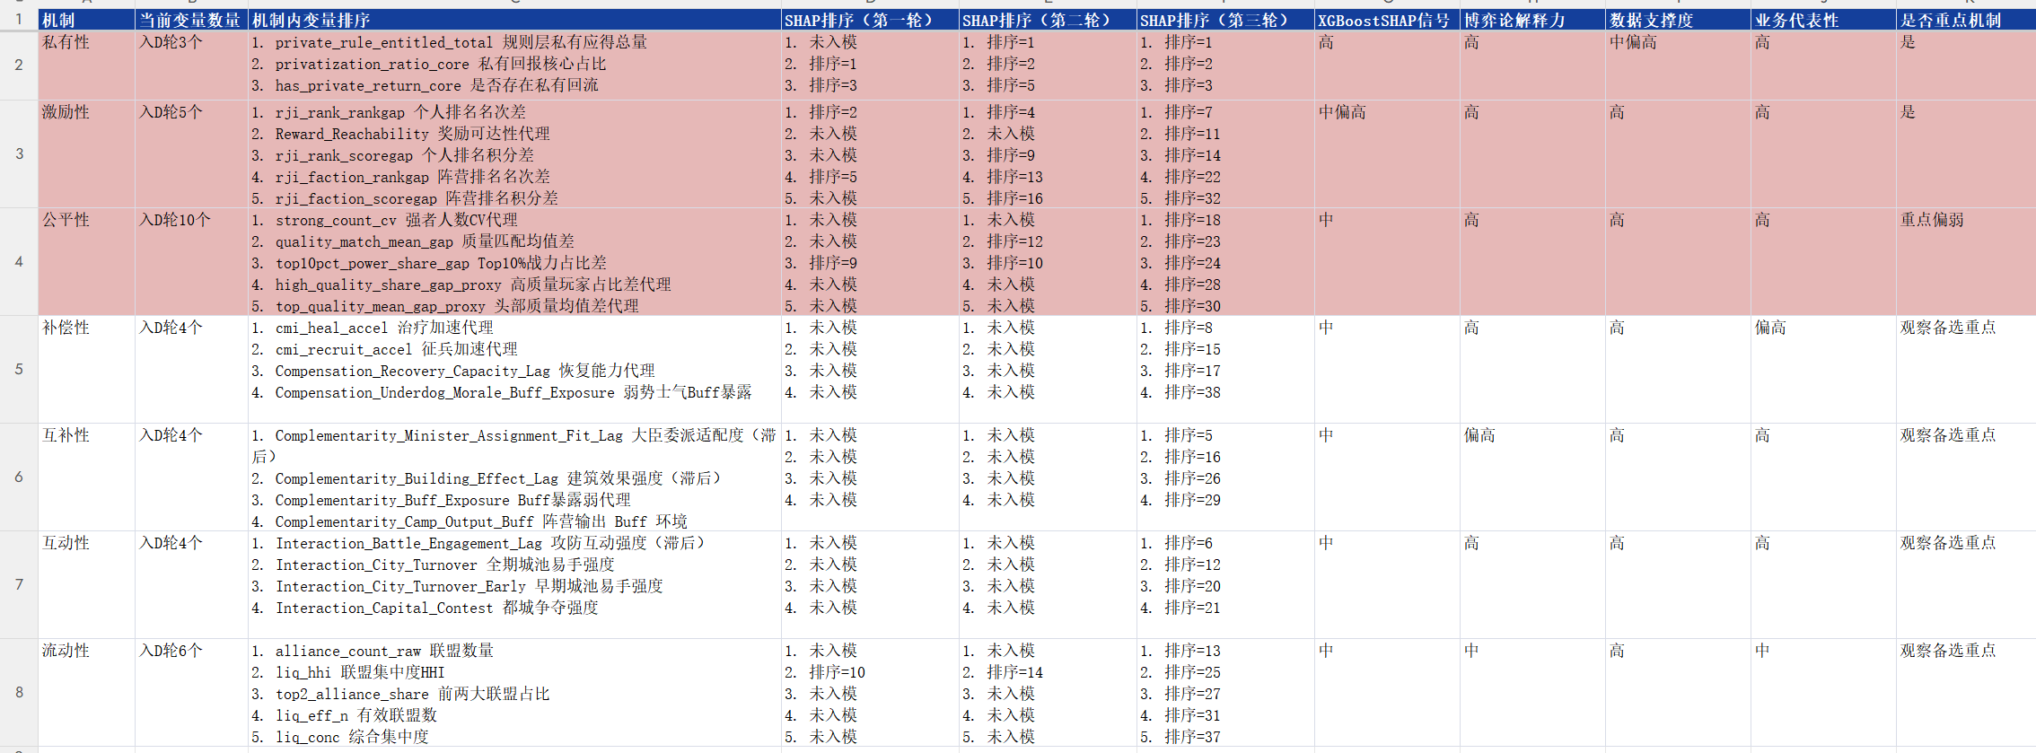
Task: Select the 流动性 mechanism cell
Action: click(x=86, y=692)
